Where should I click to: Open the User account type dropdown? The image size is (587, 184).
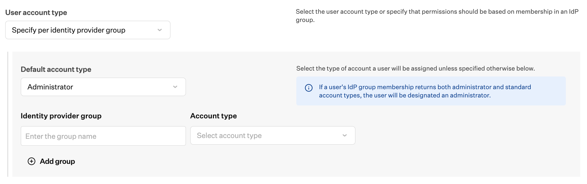[88, 30]
